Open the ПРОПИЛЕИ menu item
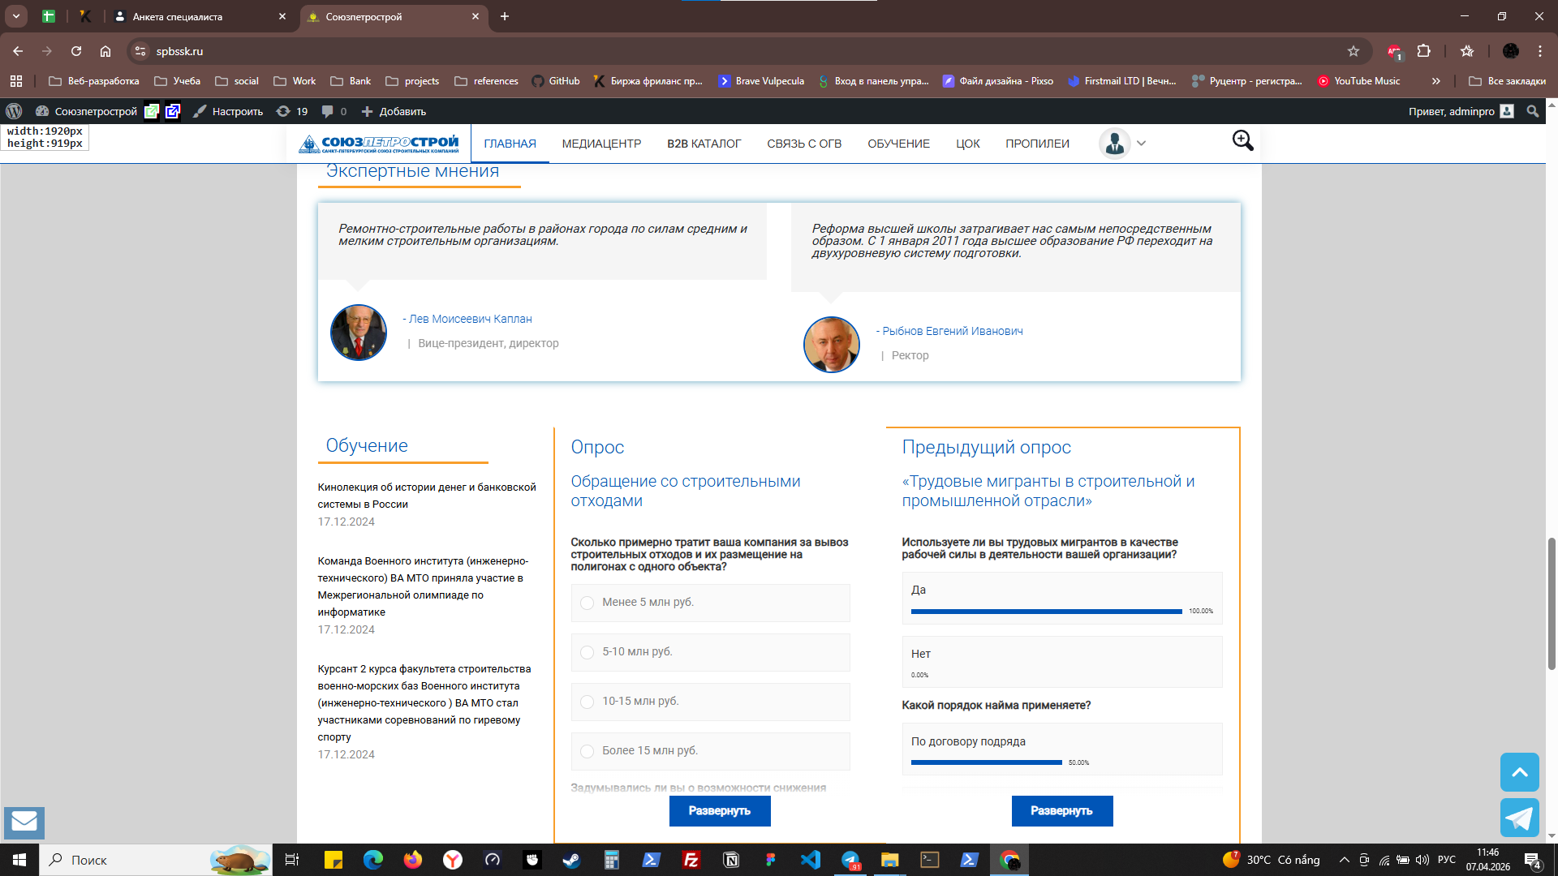Viewport: 1558px width, 876px height. [x=1037, y=144]
